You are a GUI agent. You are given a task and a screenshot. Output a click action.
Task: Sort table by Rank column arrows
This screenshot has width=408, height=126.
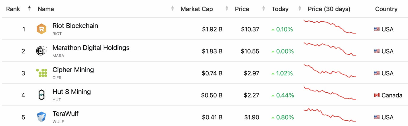(x=29, y=9)
